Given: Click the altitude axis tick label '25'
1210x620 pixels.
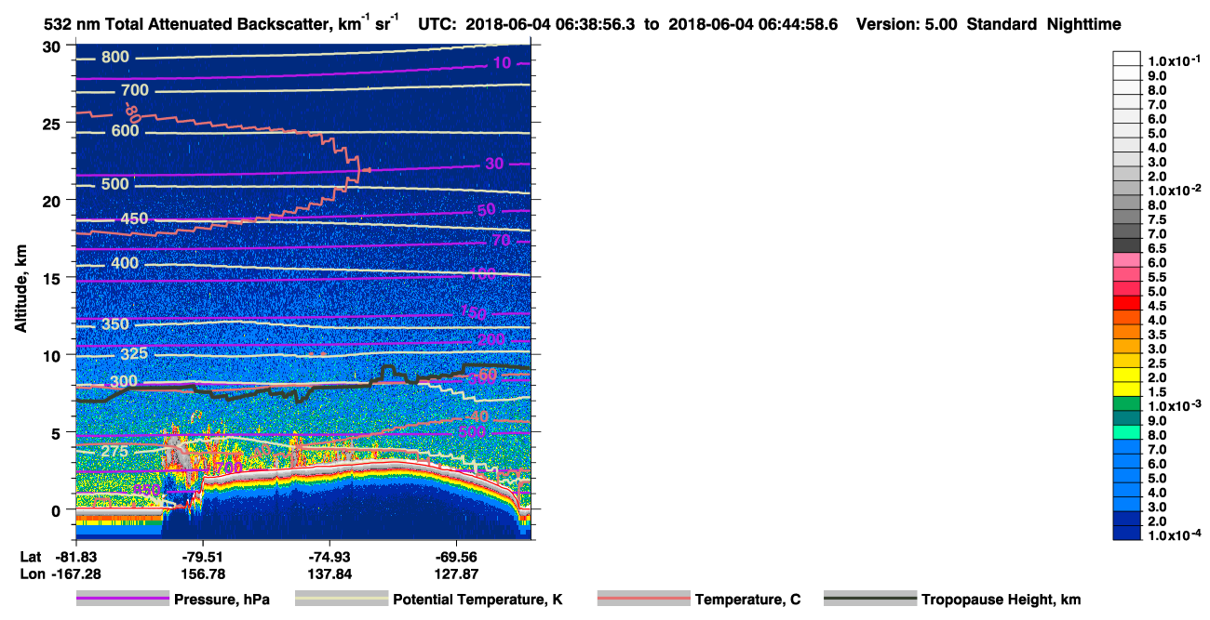Looking at the screenshot, I should click(x=54, y=124).
